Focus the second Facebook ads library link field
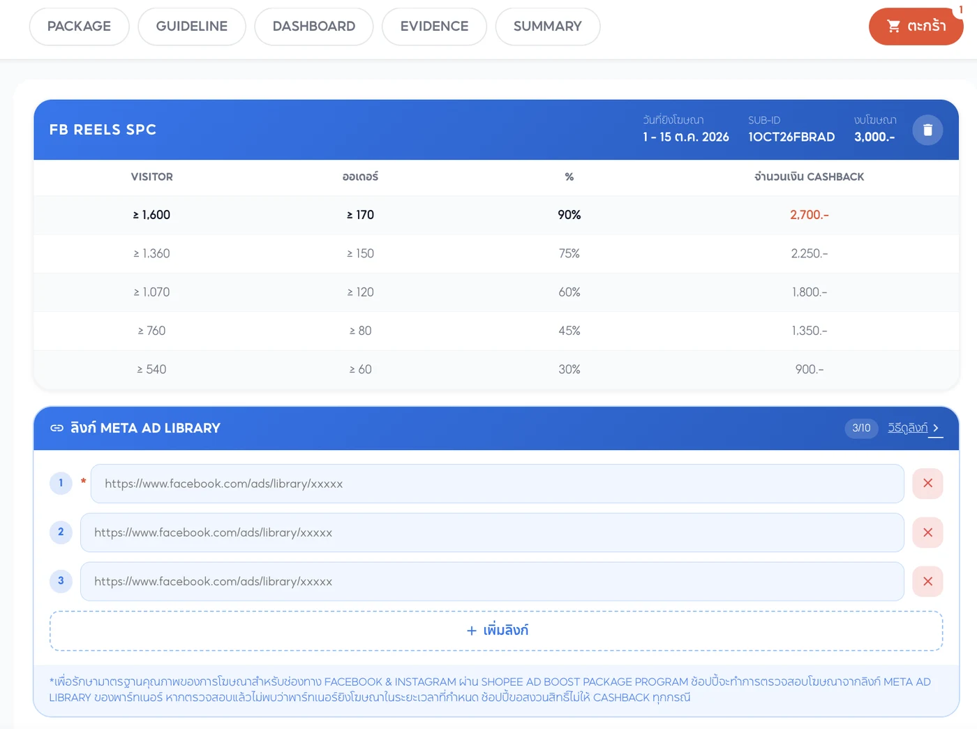 click(x=492, y=532)
